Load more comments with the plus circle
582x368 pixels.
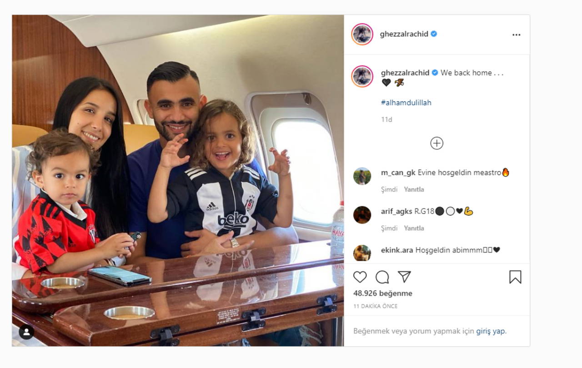pos(436,144)
